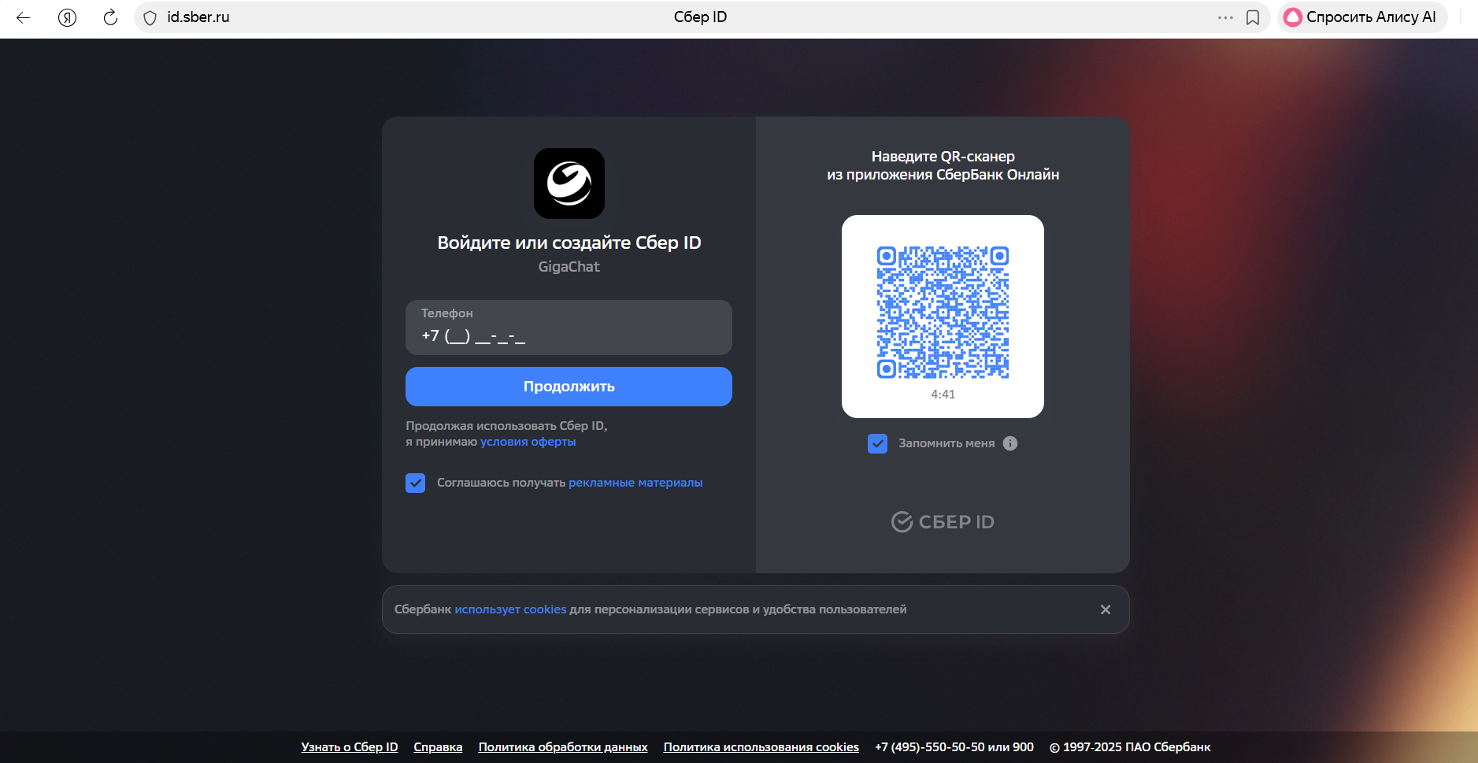The height and width of the screenshot is (763, 1478).
Task: Click the back navigation arrow
Action: tap(23, 17)
